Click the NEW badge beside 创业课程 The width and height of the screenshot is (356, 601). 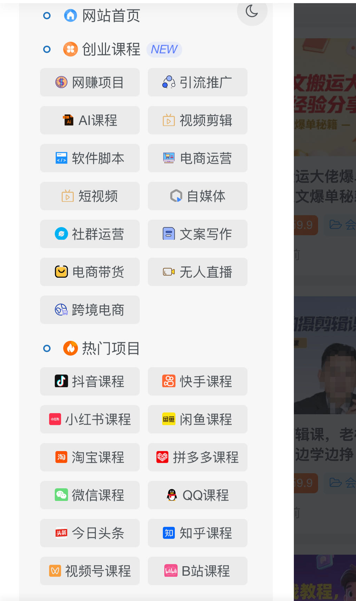[x=164, y=49]
